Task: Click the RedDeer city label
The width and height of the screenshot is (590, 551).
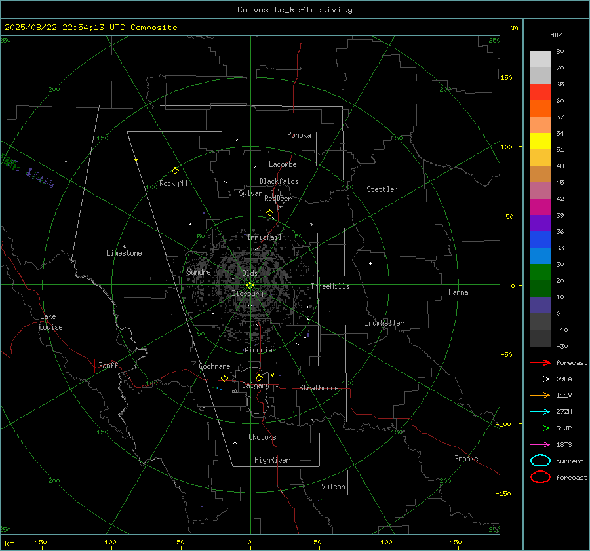Action: click(x=278, y=199)
